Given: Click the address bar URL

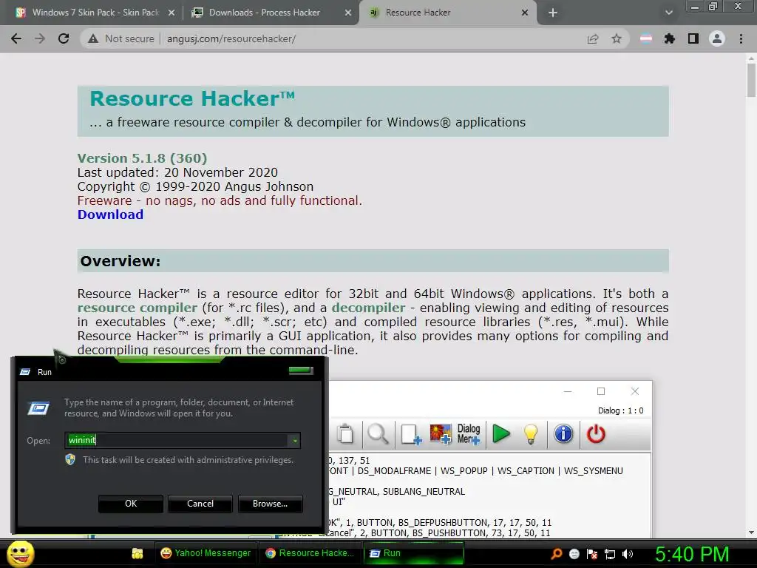Looking at the screenshot, I should tap(231, 38).
